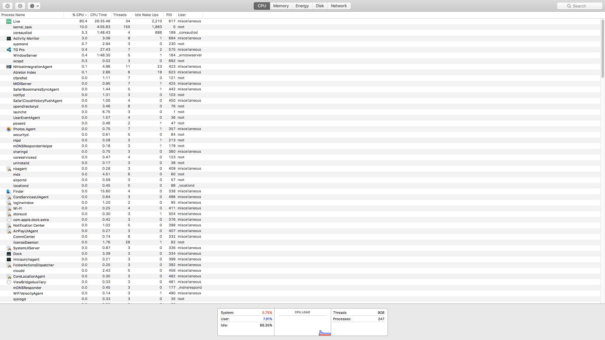Select the syslogd process row

point(300,299)
